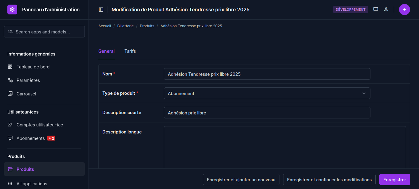
Task: Toggle the sidebar collapse icon
Action: click(x=101, y=10)
